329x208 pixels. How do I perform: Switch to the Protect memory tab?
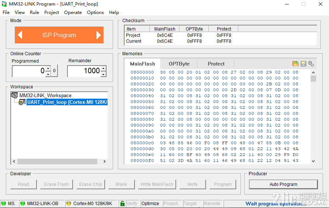(x=216, y=64)
